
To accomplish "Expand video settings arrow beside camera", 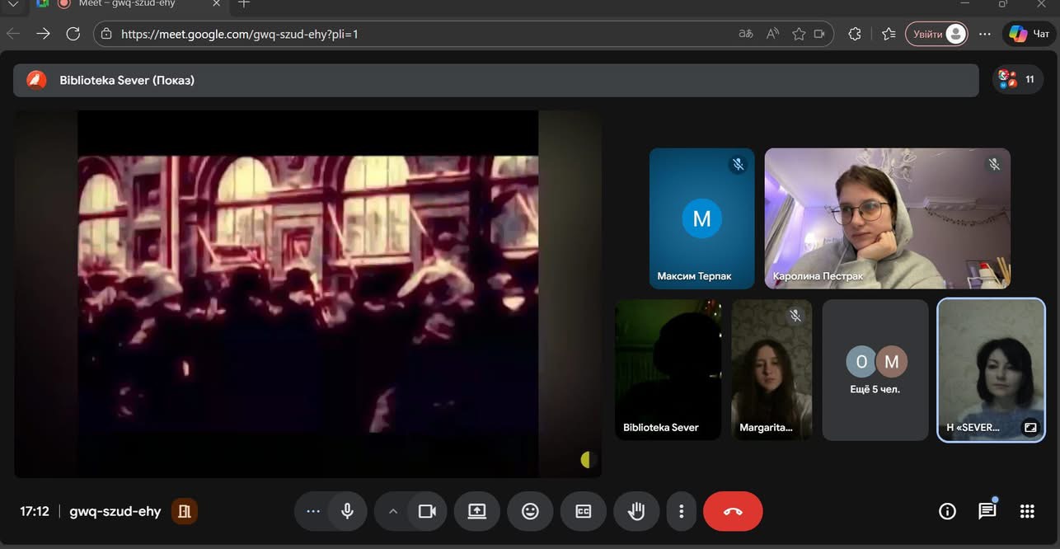I will click(x=393, y=511).
